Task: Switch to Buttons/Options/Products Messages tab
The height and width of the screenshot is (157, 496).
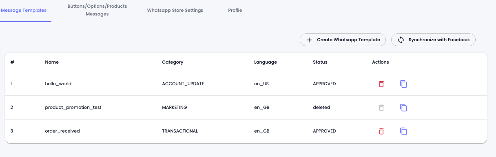Action: [x=97, y=10]
